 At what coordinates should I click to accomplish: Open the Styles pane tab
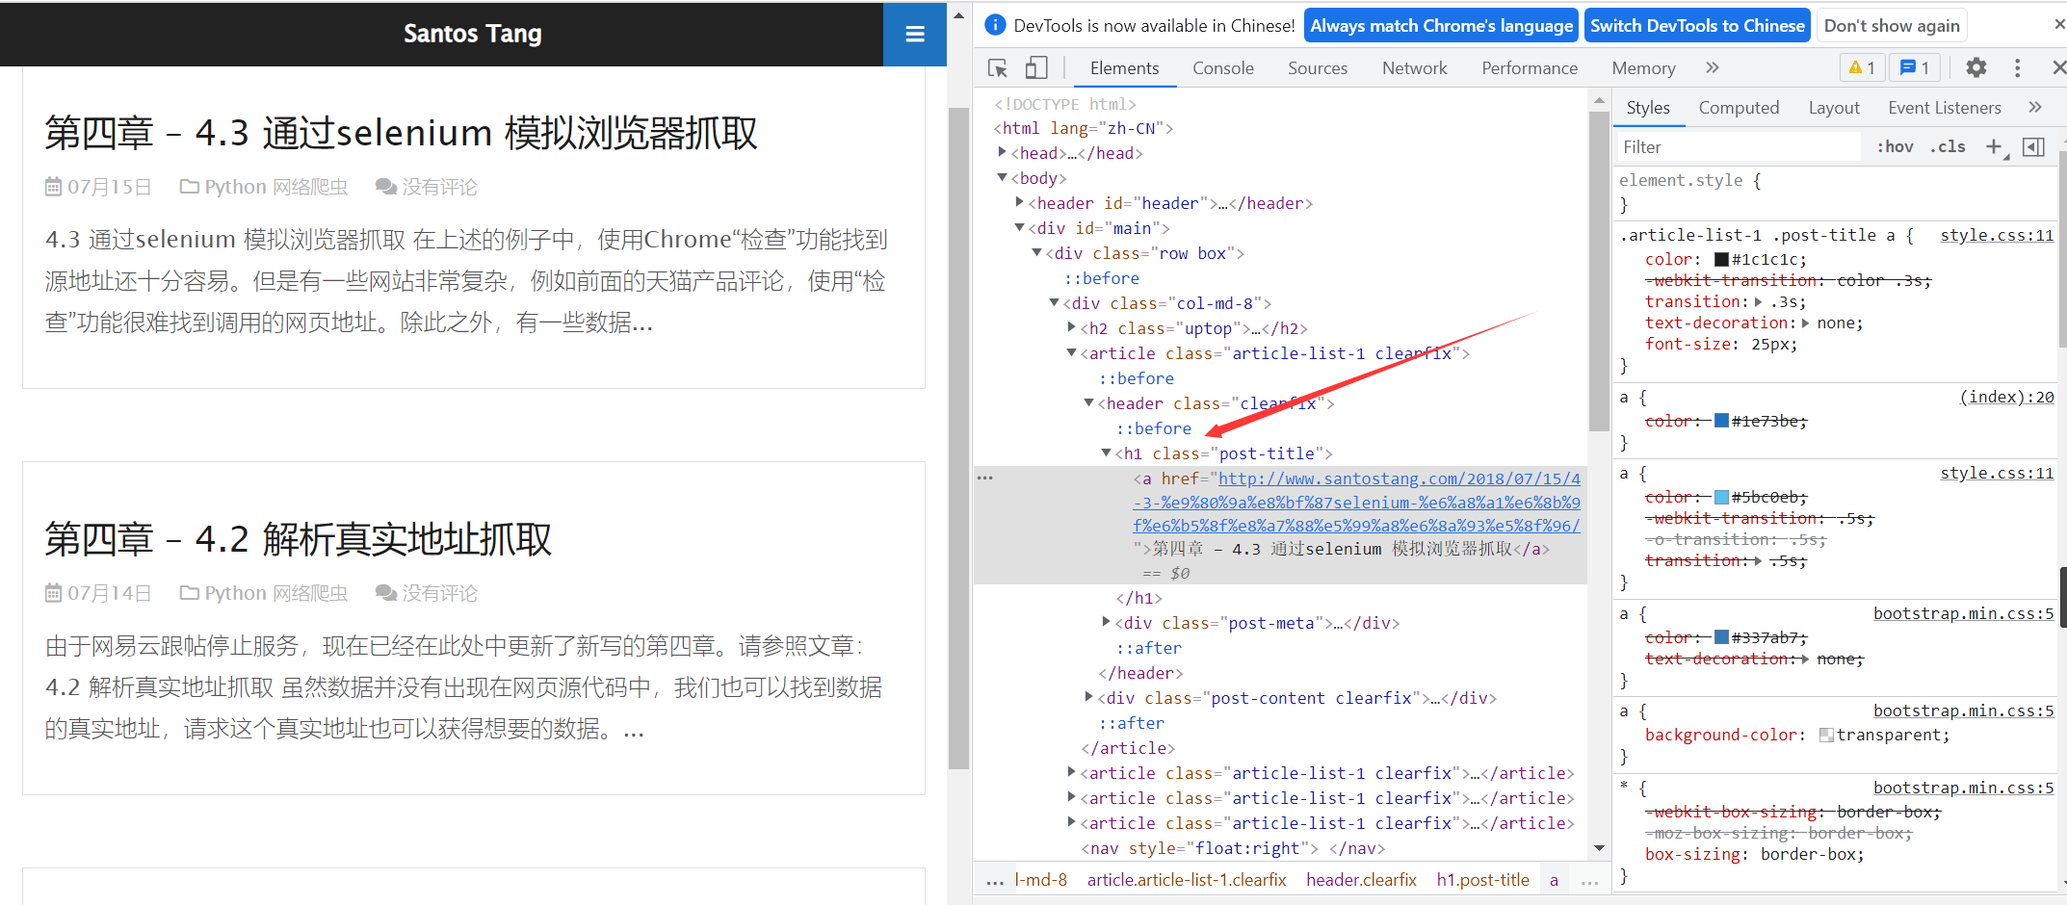tap(1647, 108)
